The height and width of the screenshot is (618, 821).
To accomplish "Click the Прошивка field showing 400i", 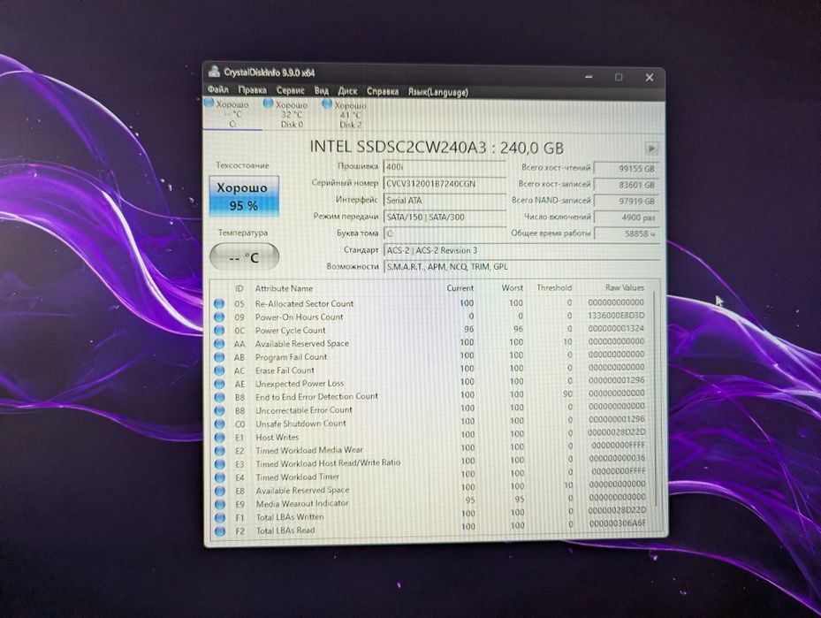I will pyautogui.click(x=445, y=167).
